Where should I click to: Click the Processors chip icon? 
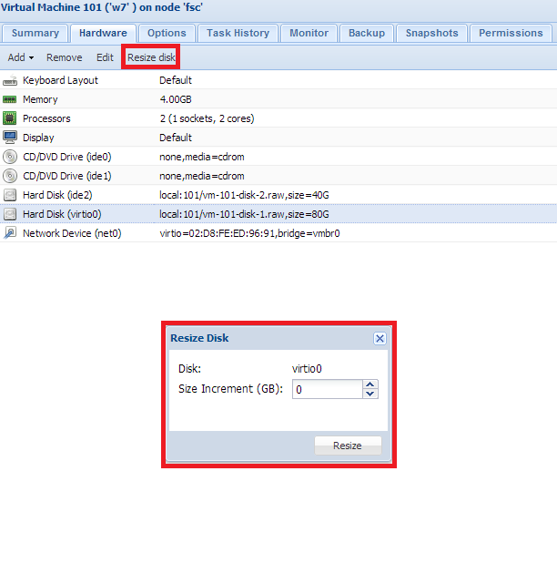(10, 118)
